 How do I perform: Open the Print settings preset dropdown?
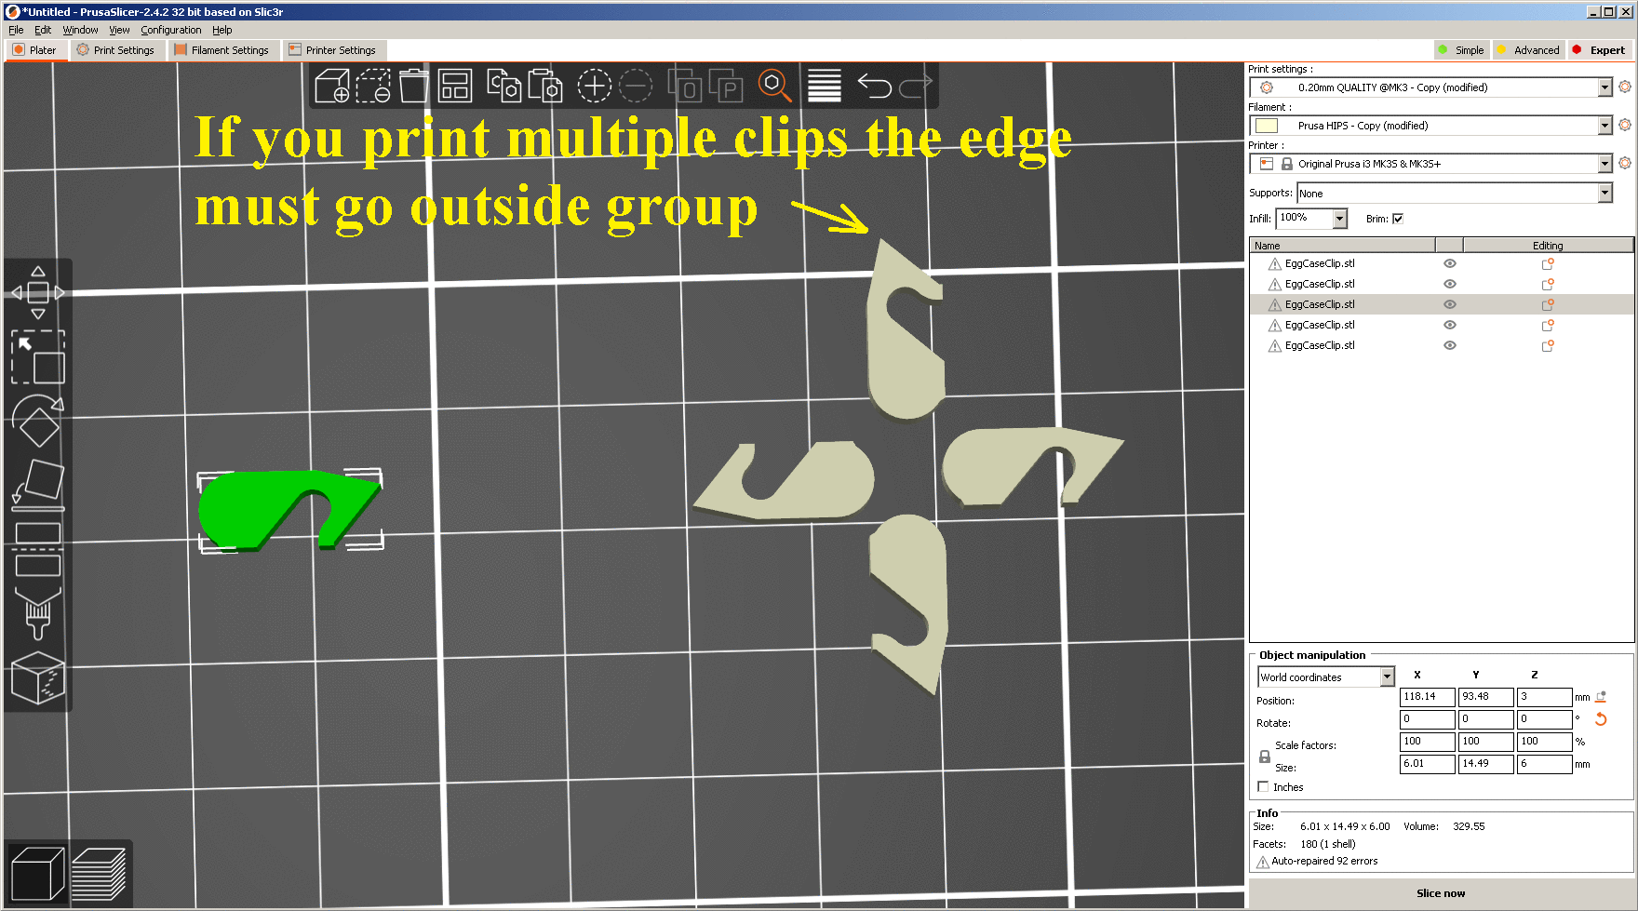1604,87
